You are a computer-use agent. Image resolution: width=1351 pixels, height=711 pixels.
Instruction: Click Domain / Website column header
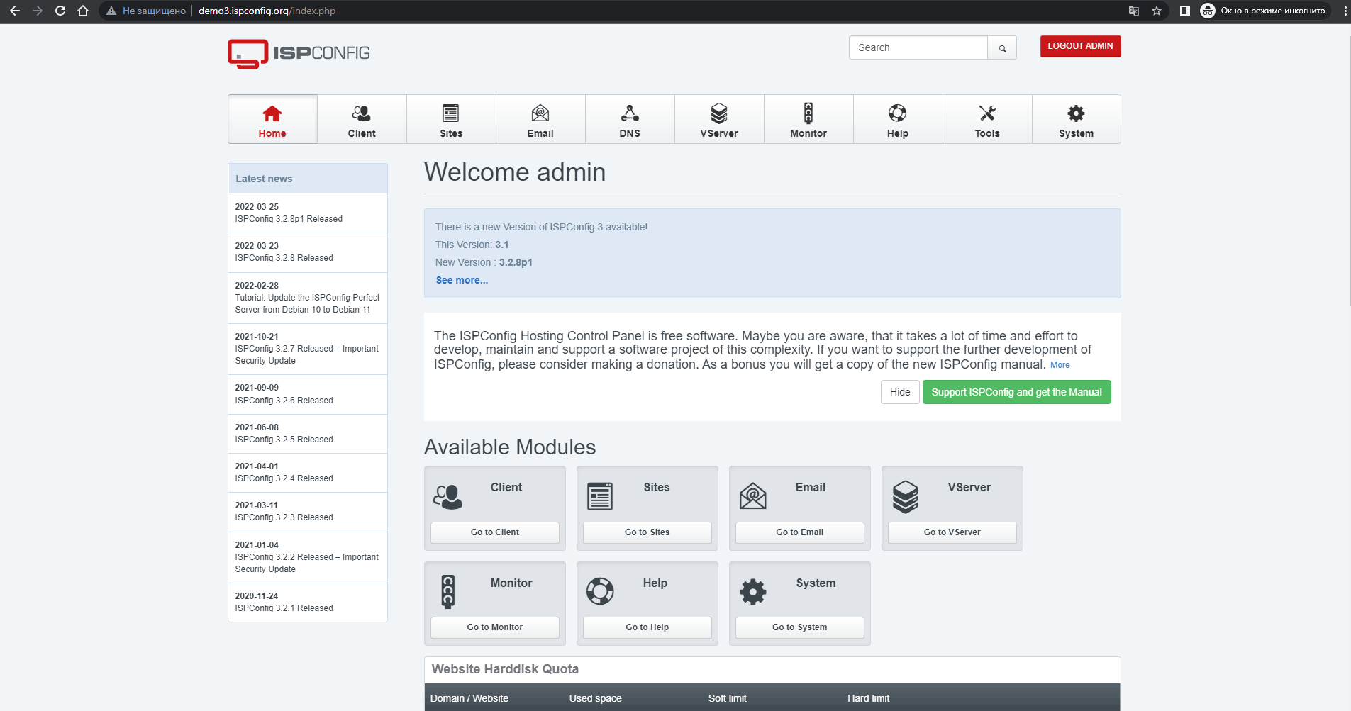coord(469,698)
